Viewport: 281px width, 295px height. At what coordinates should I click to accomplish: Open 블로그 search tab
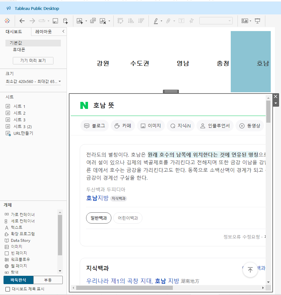pos(94,126)
